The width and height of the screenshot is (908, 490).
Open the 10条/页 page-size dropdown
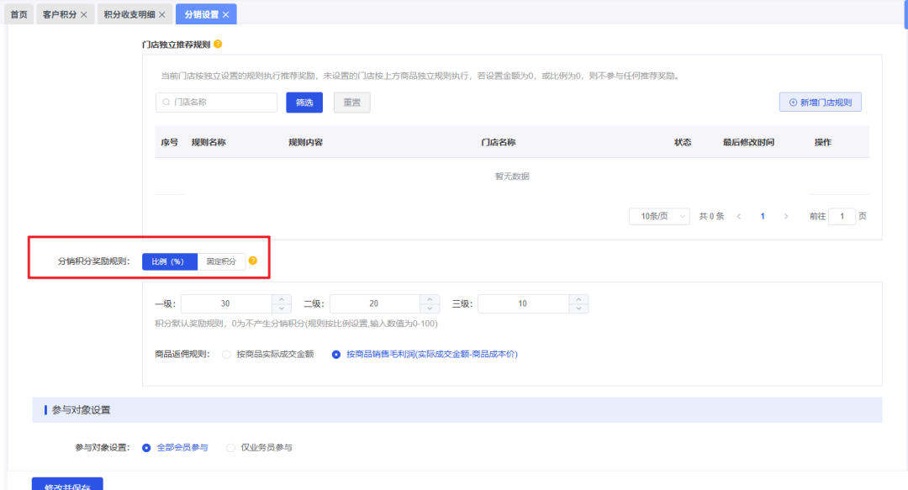(659, 216)
